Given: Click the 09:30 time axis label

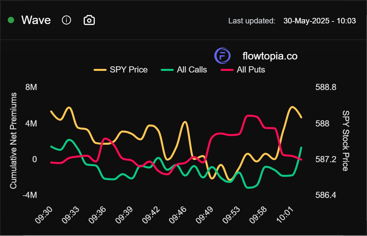Looking at the screenshot, I should click(44, 215).
